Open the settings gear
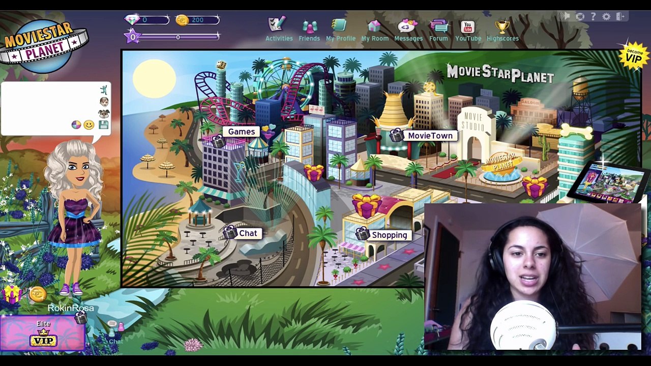Screen dimensions: 651x366 click(x=606, y=17)
